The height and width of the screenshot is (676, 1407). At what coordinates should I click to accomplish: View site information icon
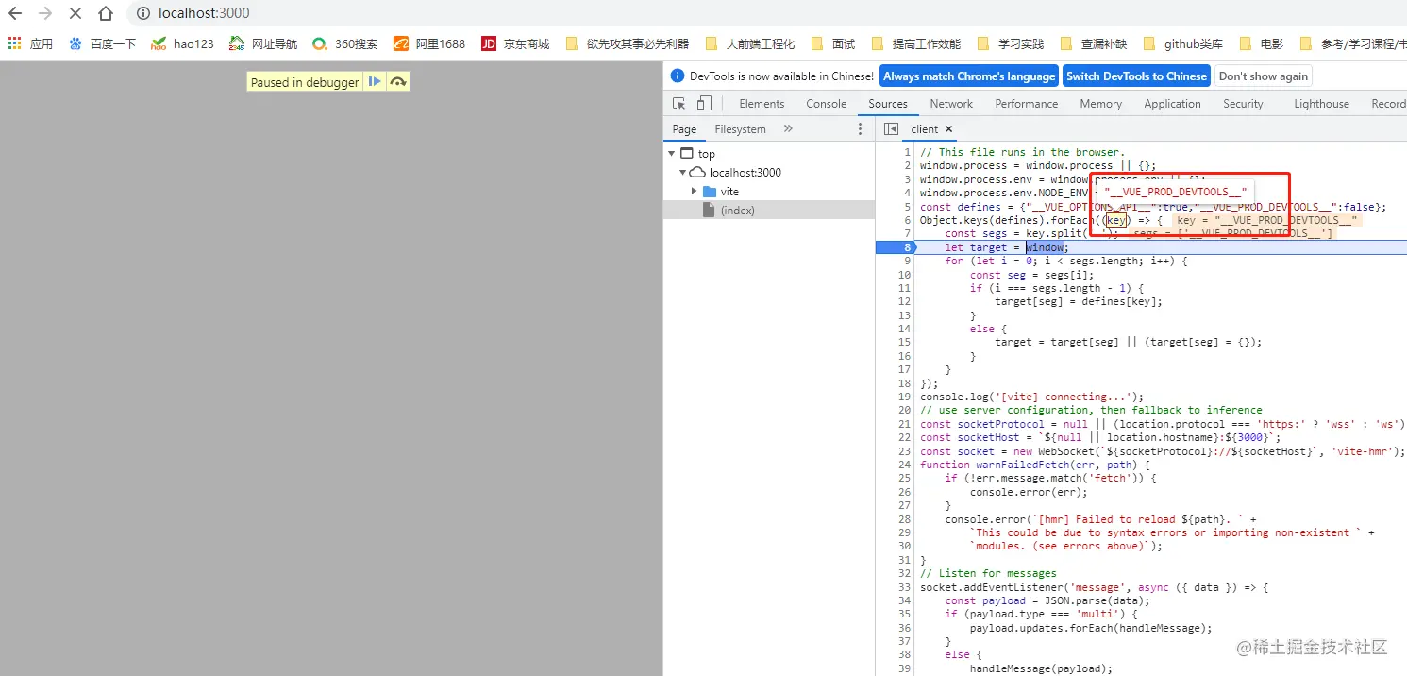coord(142,14)
